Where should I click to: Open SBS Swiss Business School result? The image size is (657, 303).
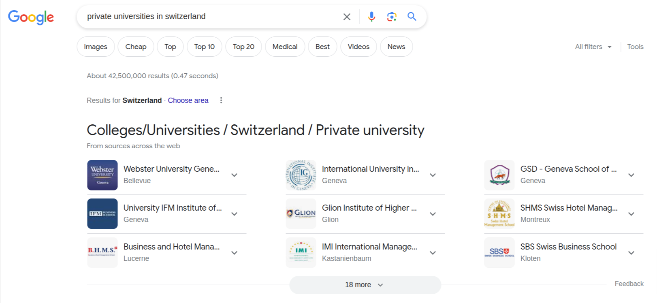coord(568,247)
